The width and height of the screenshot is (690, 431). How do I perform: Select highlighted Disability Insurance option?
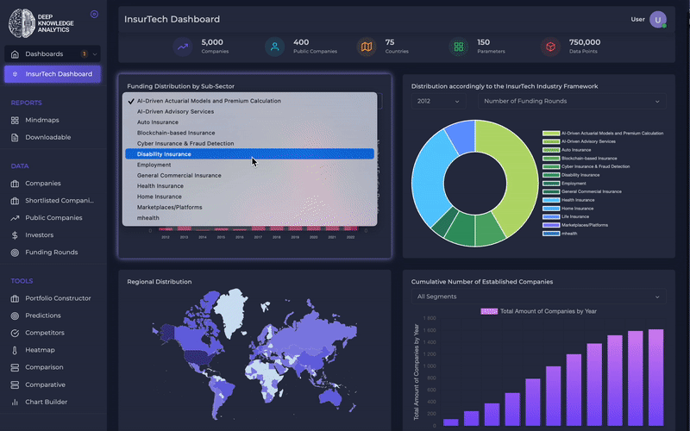tap(249, 154)
